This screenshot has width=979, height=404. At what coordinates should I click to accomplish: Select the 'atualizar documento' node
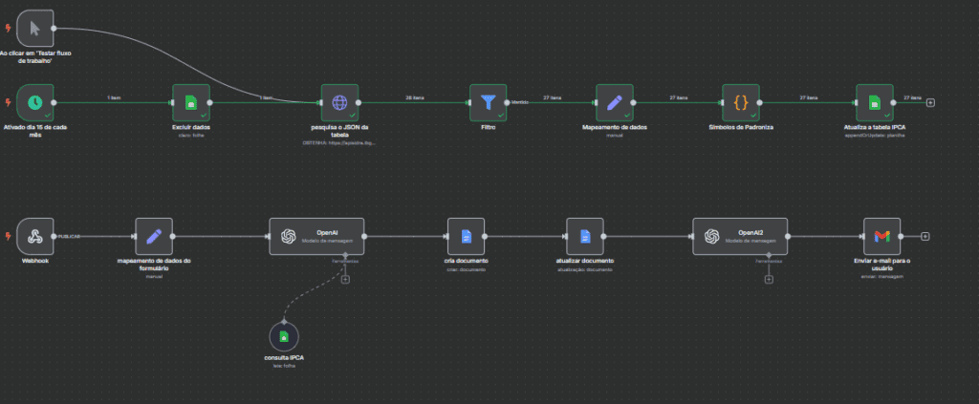tap(584, 236)
